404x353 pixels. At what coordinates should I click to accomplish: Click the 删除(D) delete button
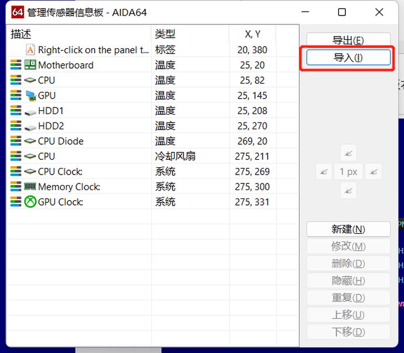coord(348,263)
